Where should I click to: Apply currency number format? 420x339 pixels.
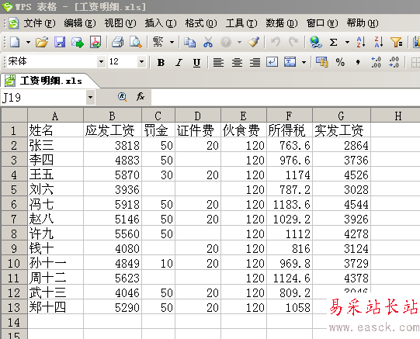point(322,62)
